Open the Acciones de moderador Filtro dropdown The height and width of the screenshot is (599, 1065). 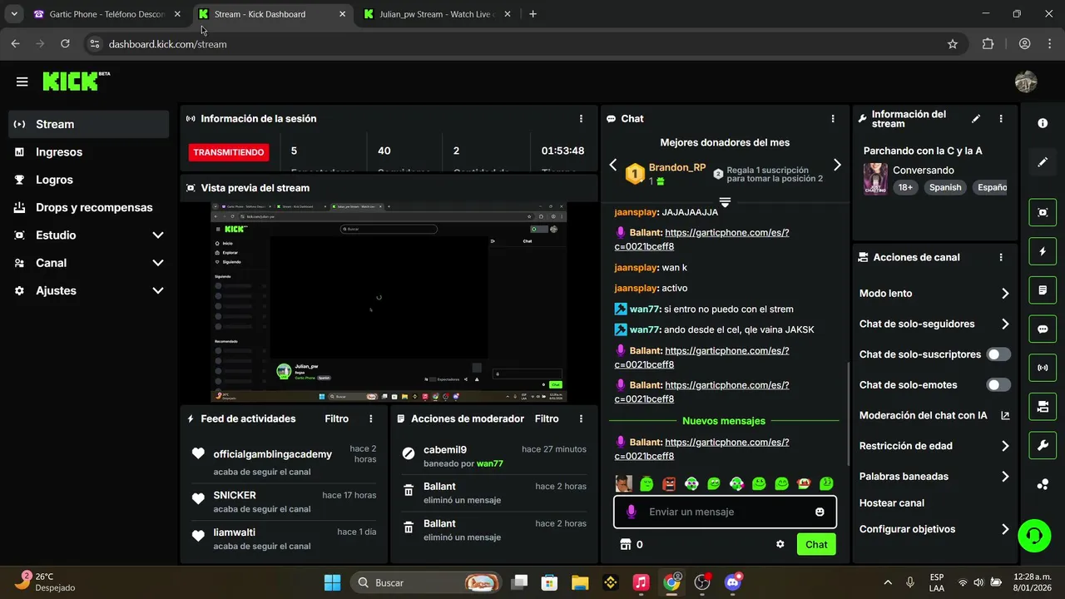pos(547,419)
